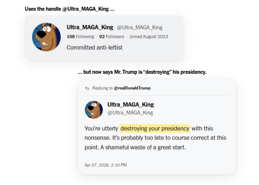Click the Apr 07, 2026, 2:10 PM timestamp
Viewport: 259px width, 185px height.
[106, 165]
